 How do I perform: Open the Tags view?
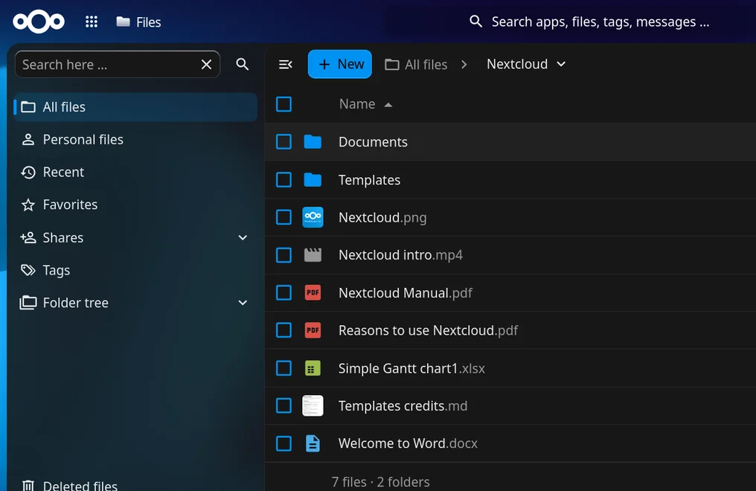pos(135,270)
